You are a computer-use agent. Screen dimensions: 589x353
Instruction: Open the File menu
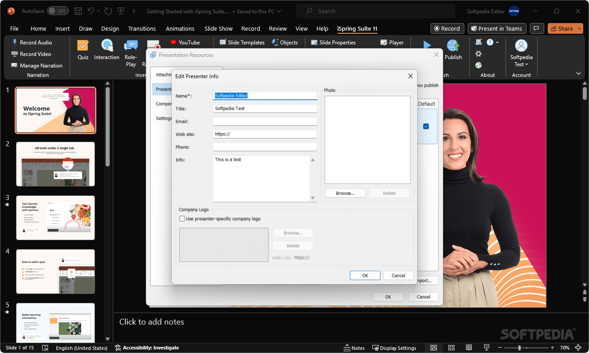click(x=14, y=28)
